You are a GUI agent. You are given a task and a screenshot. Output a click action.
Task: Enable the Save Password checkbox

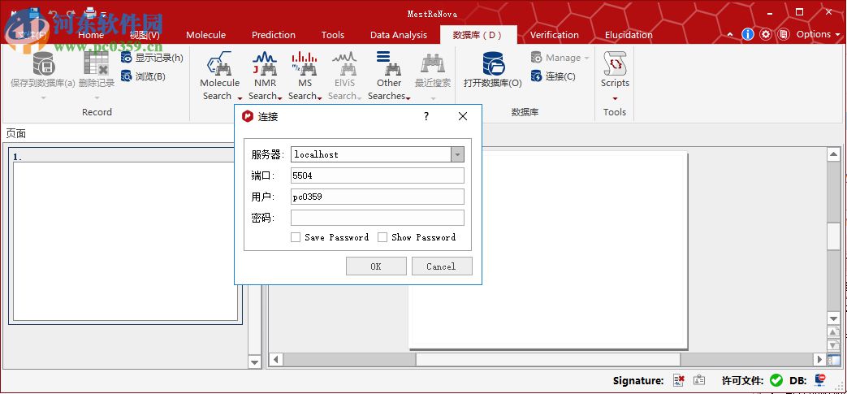click(x=296, y=237)
